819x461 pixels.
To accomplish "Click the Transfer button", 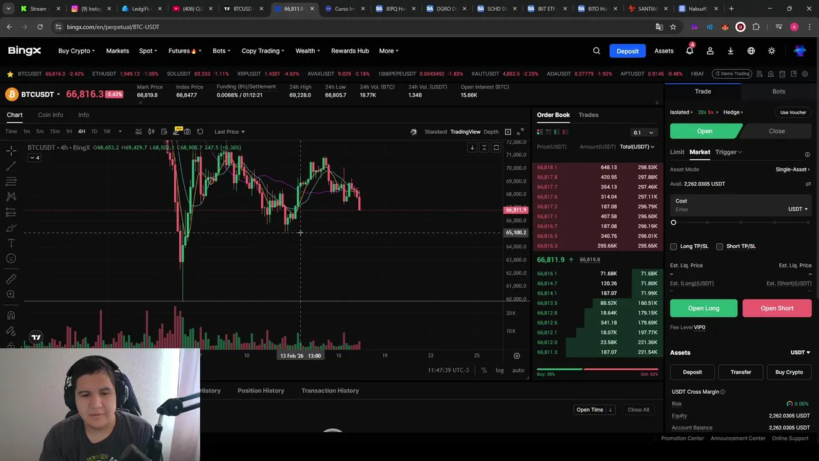I will [741, 372].
